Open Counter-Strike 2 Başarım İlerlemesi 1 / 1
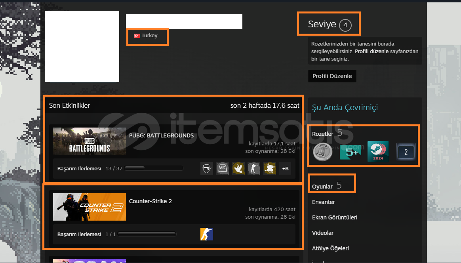461x263 pixels. coord(86,234)
